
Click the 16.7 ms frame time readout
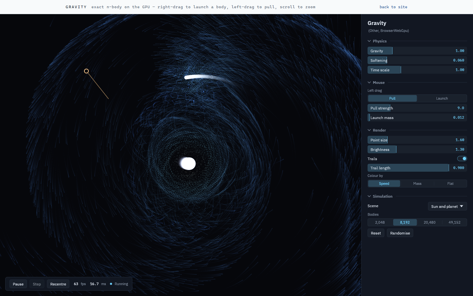(x=98, y=284)
